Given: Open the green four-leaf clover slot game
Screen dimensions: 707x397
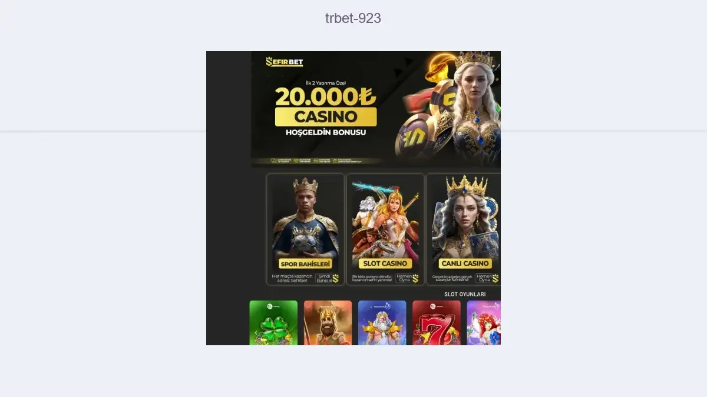Looking at the screenshot, I should tap(273, 323).
